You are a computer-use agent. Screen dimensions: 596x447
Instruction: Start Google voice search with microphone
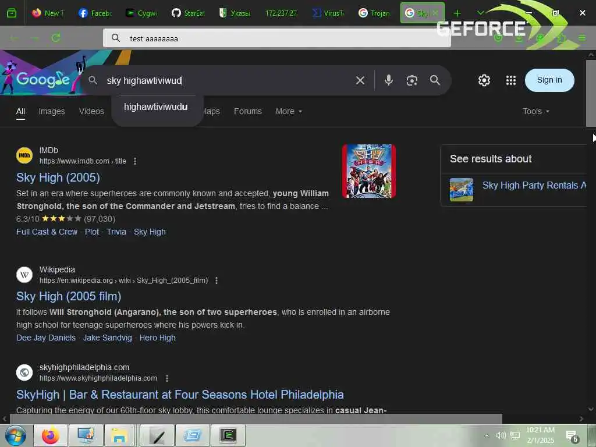388,80
